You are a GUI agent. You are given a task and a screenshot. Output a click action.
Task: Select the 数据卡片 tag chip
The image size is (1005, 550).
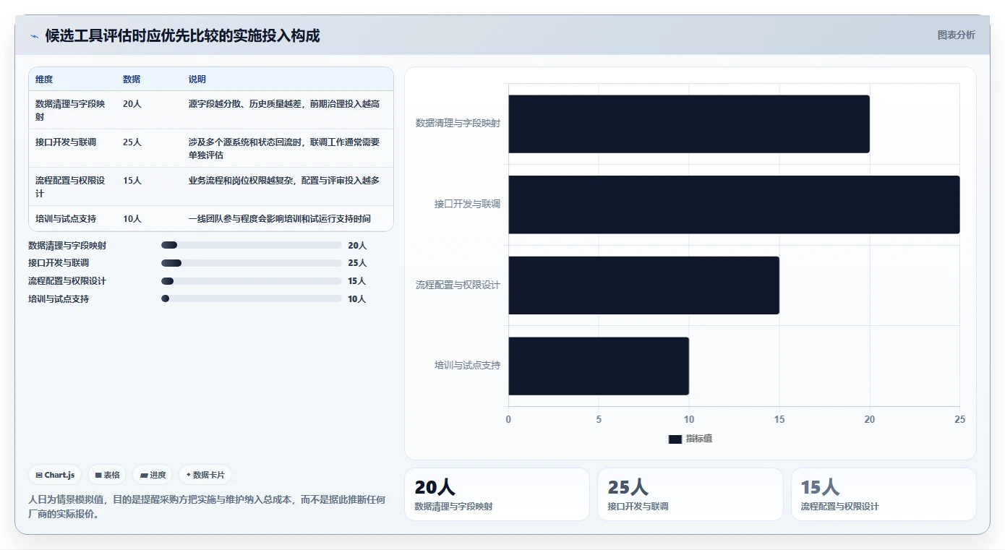coord(205,475)
